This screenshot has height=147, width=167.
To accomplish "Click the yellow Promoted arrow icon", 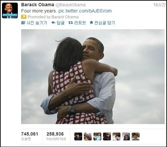I will 24,17.
